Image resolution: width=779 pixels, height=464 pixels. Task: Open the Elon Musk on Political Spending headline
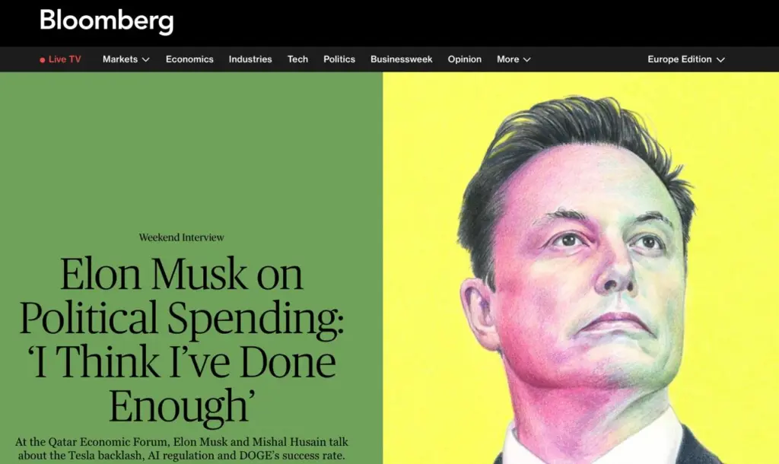click(181, 340)
